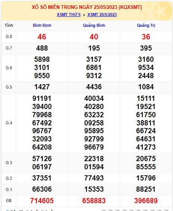Click Quảng Trị G.7 number 395
Image resolution: width=173 pixels, height=211 pixels.
146,48
